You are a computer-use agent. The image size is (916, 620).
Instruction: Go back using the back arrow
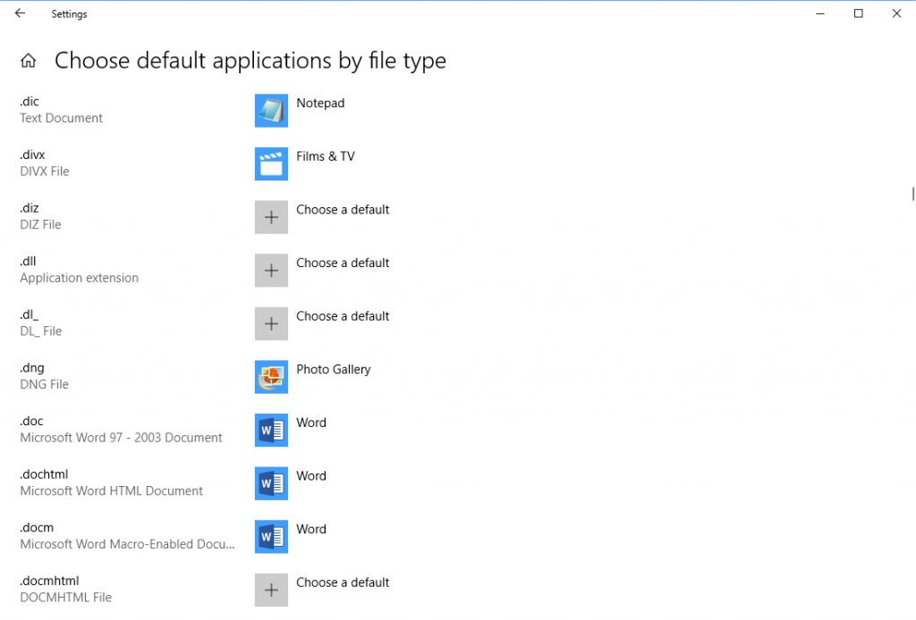[x=21, y=13]
